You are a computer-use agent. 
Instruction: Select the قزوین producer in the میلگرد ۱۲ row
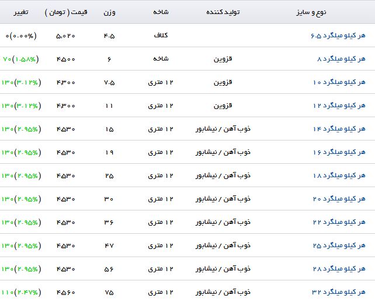click(x=223, y=106)
